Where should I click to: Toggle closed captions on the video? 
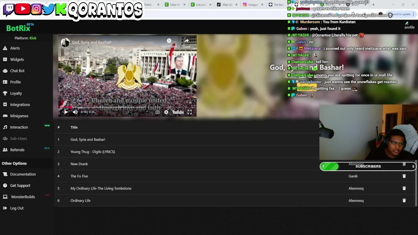(157, 112)
